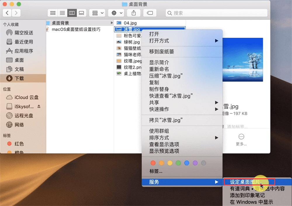
Task: Switch Finder to icon view
Action: [x=53, y=13]
